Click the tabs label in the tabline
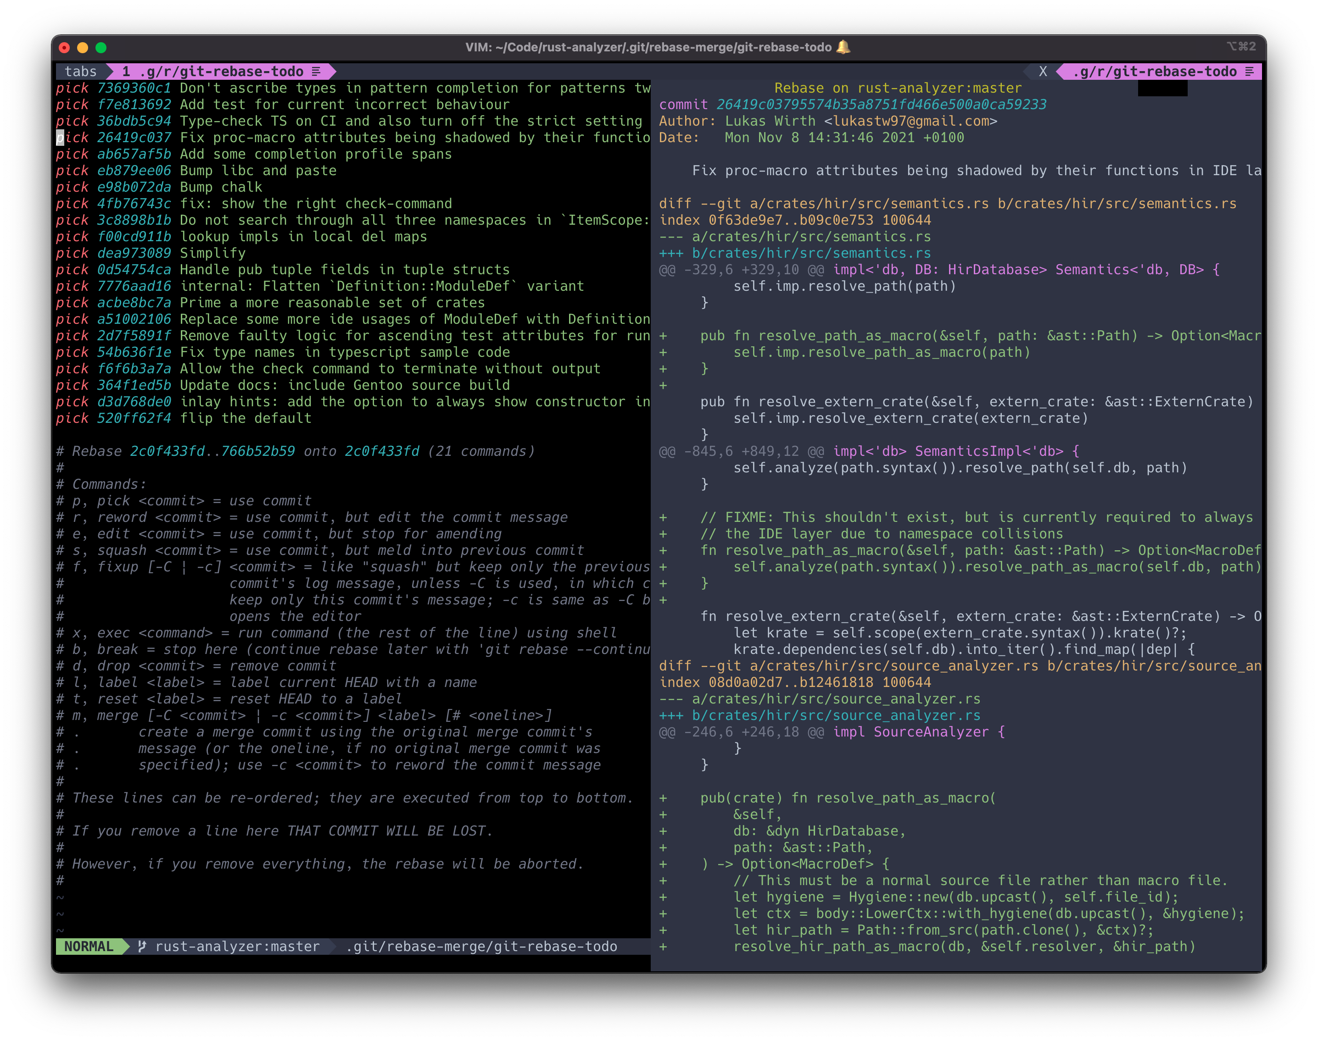 coord(82,71)
